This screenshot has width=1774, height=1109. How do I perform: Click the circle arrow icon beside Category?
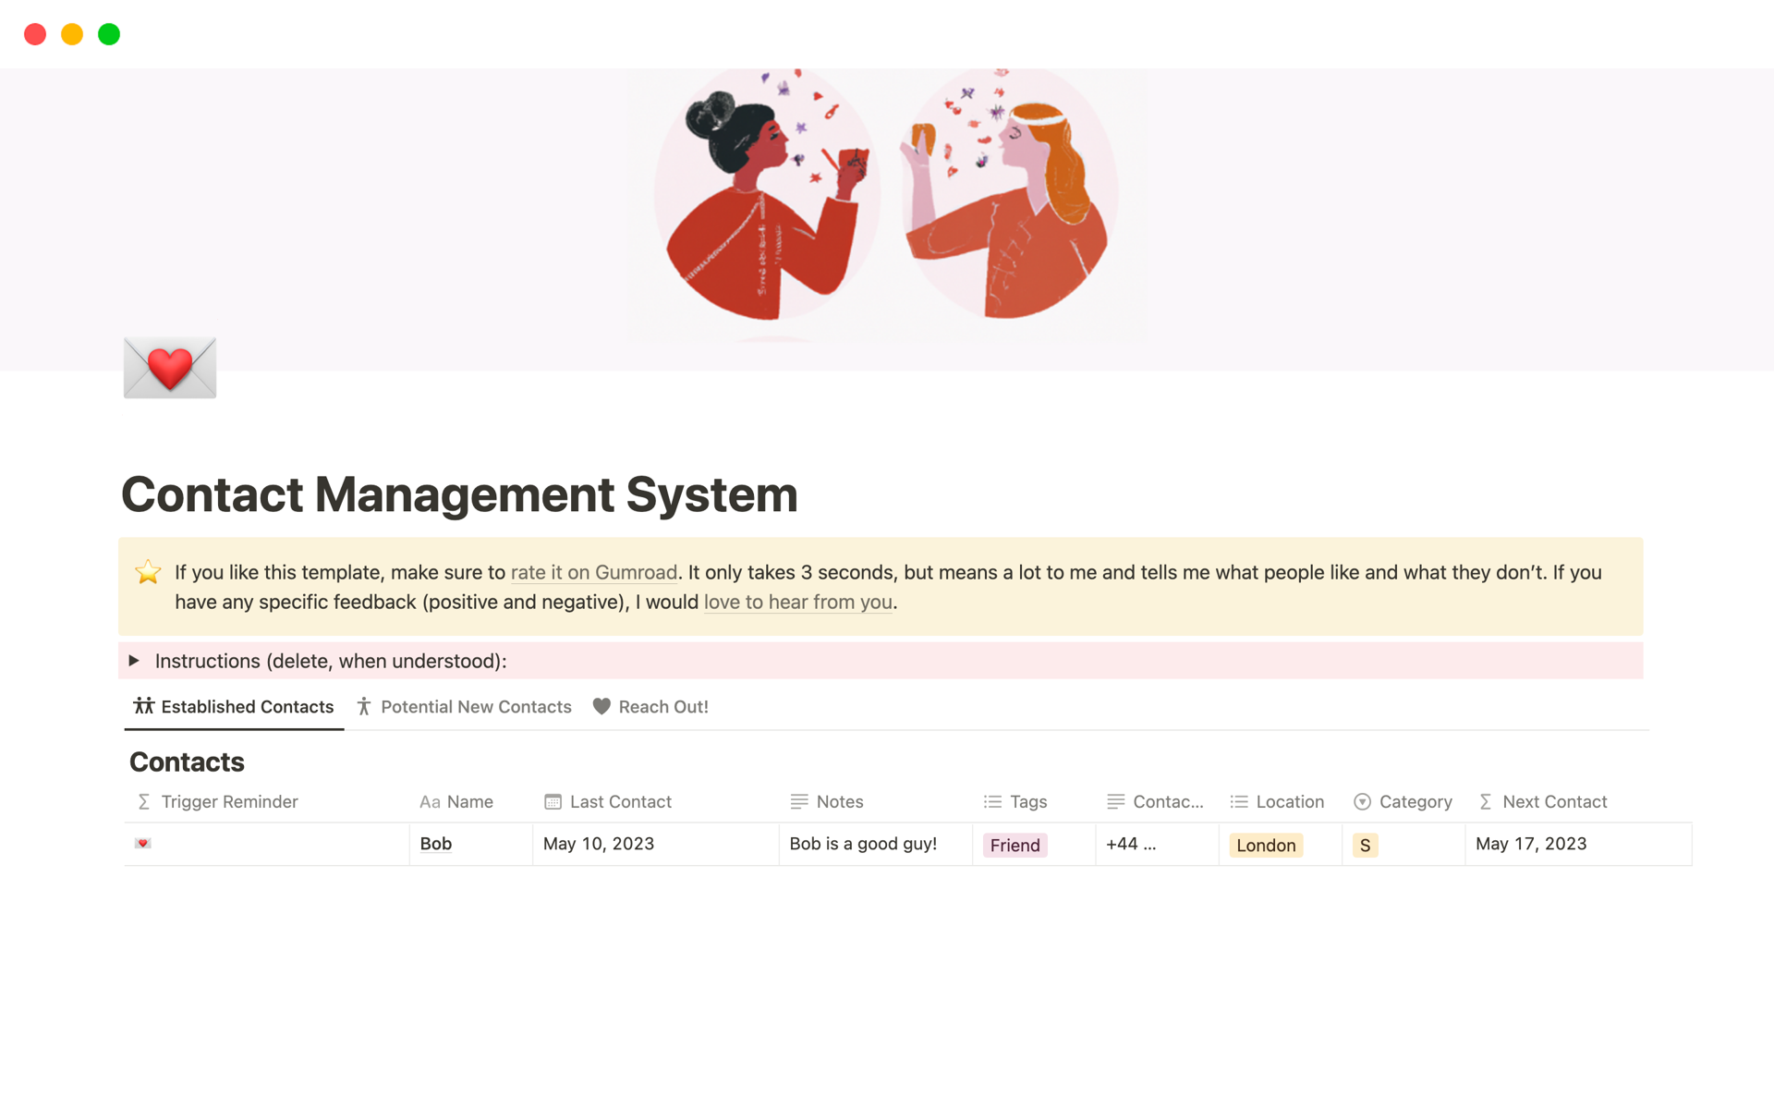click(x=1362, y=802)
